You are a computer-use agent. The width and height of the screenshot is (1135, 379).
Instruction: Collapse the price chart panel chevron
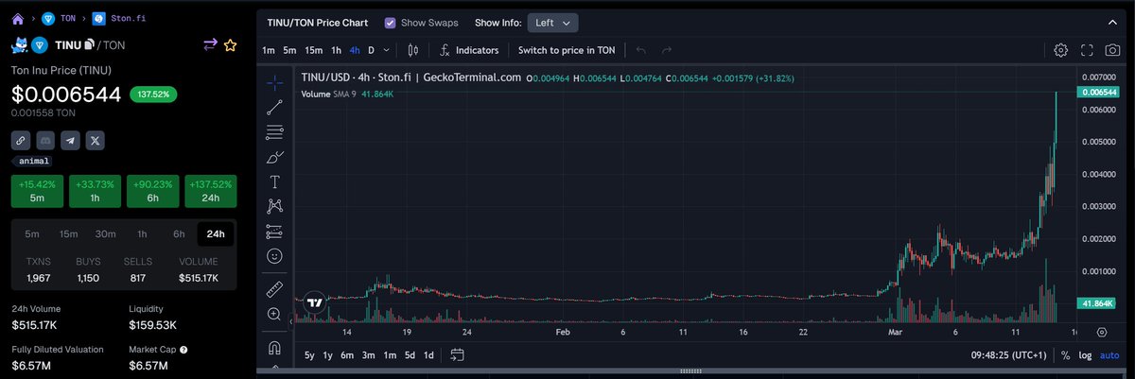(x=1113, y=21)
